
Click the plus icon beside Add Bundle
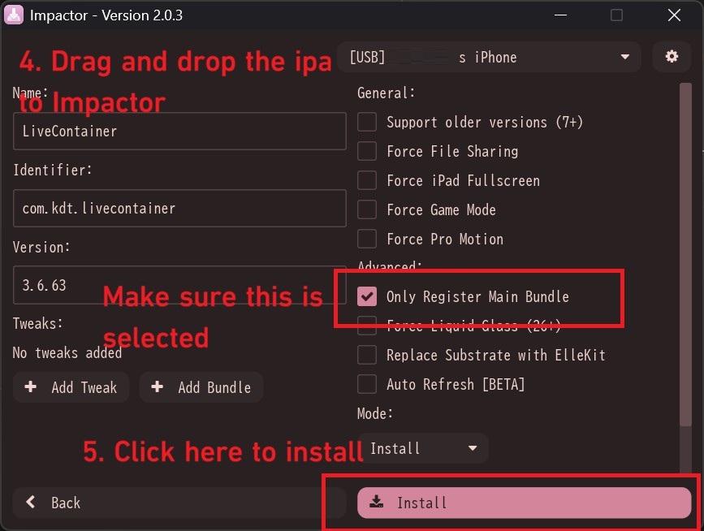point(158,386)
